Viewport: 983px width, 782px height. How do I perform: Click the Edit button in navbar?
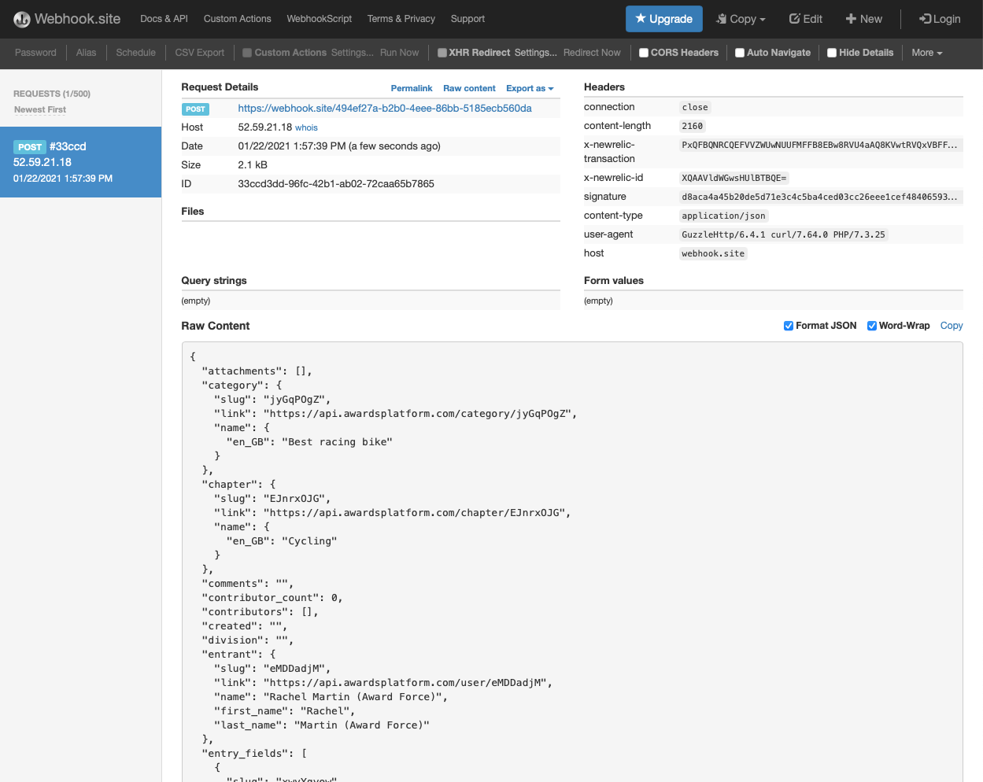[806, 19]
